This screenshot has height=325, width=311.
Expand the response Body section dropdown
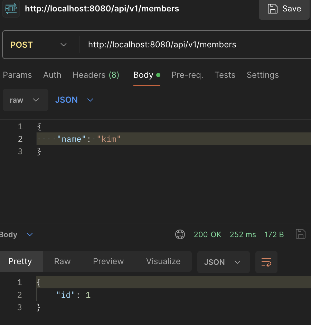(16, 235)
